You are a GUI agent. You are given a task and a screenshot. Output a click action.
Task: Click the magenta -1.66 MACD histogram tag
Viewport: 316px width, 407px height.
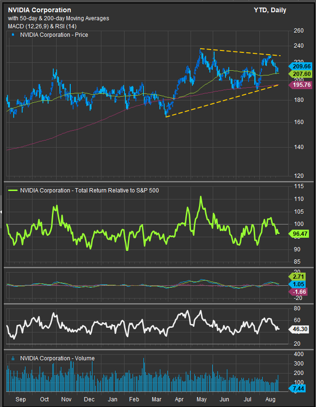click(x=298, y=292)
